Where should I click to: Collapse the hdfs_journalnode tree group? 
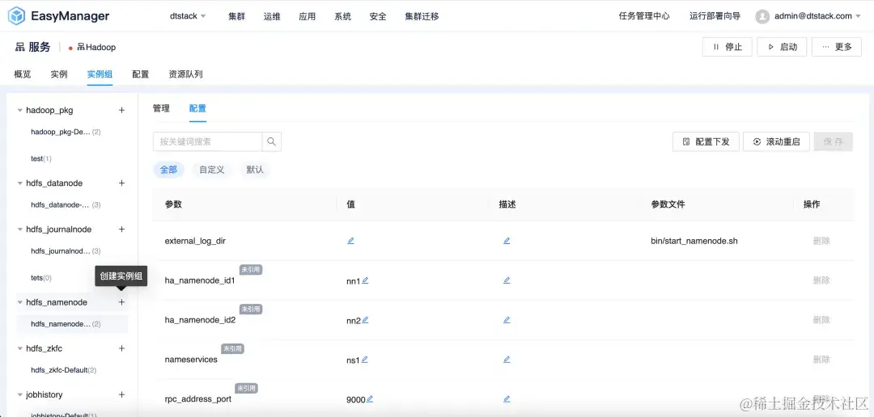pos(20,230)
